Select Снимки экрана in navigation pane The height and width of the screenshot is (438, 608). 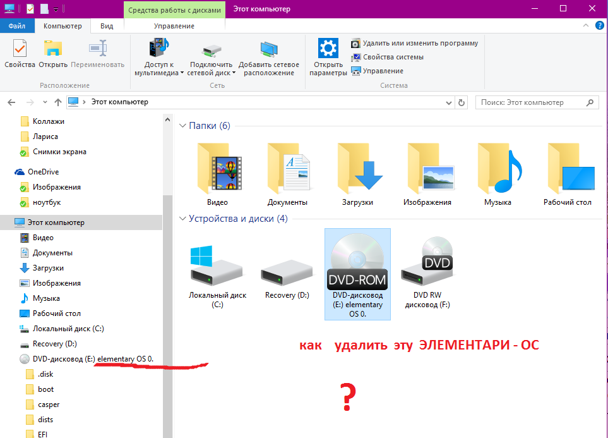[59, 152]
